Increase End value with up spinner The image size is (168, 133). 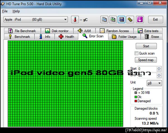[159, 74]
